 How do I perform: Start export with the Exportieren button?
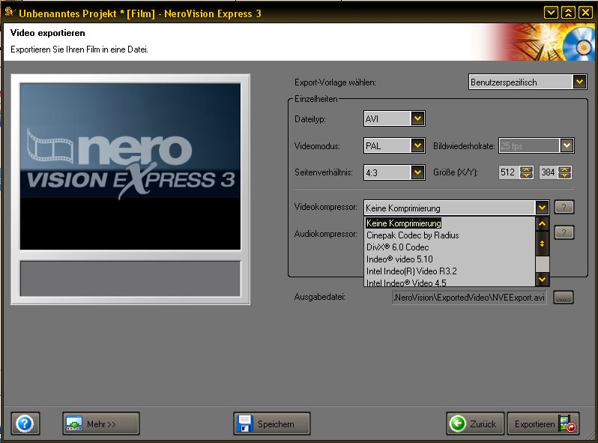543,424
